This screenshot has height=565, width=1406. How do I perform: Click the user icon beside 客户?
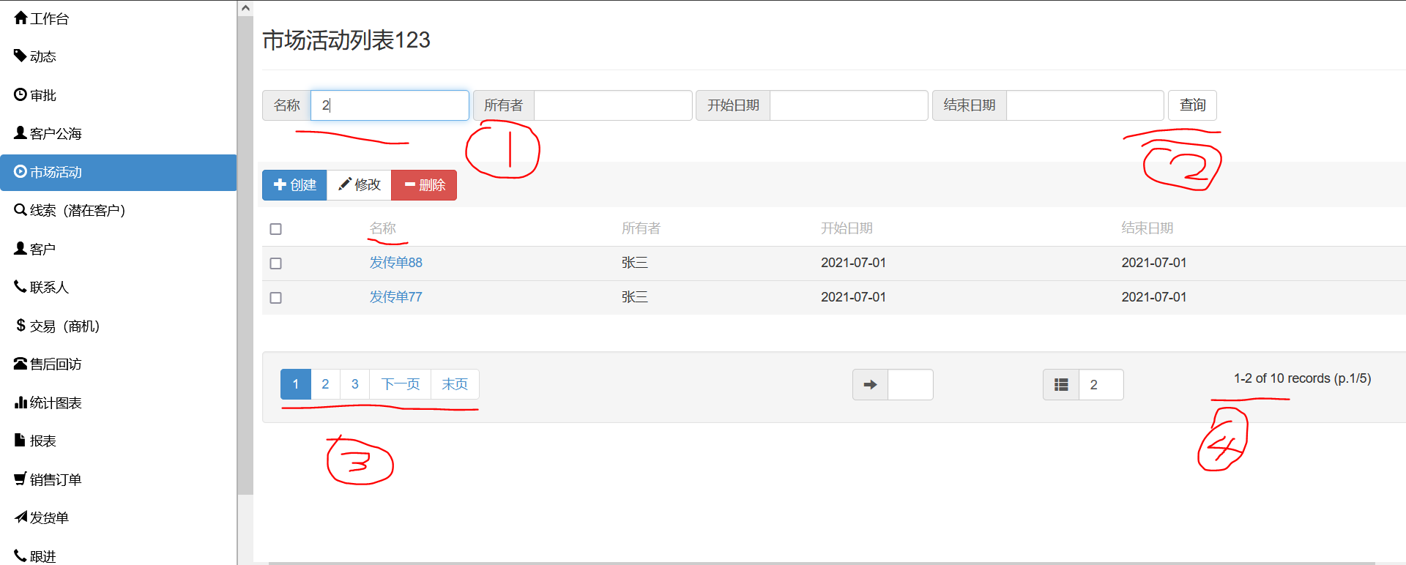pyautogui.click(x=21, y=248)
